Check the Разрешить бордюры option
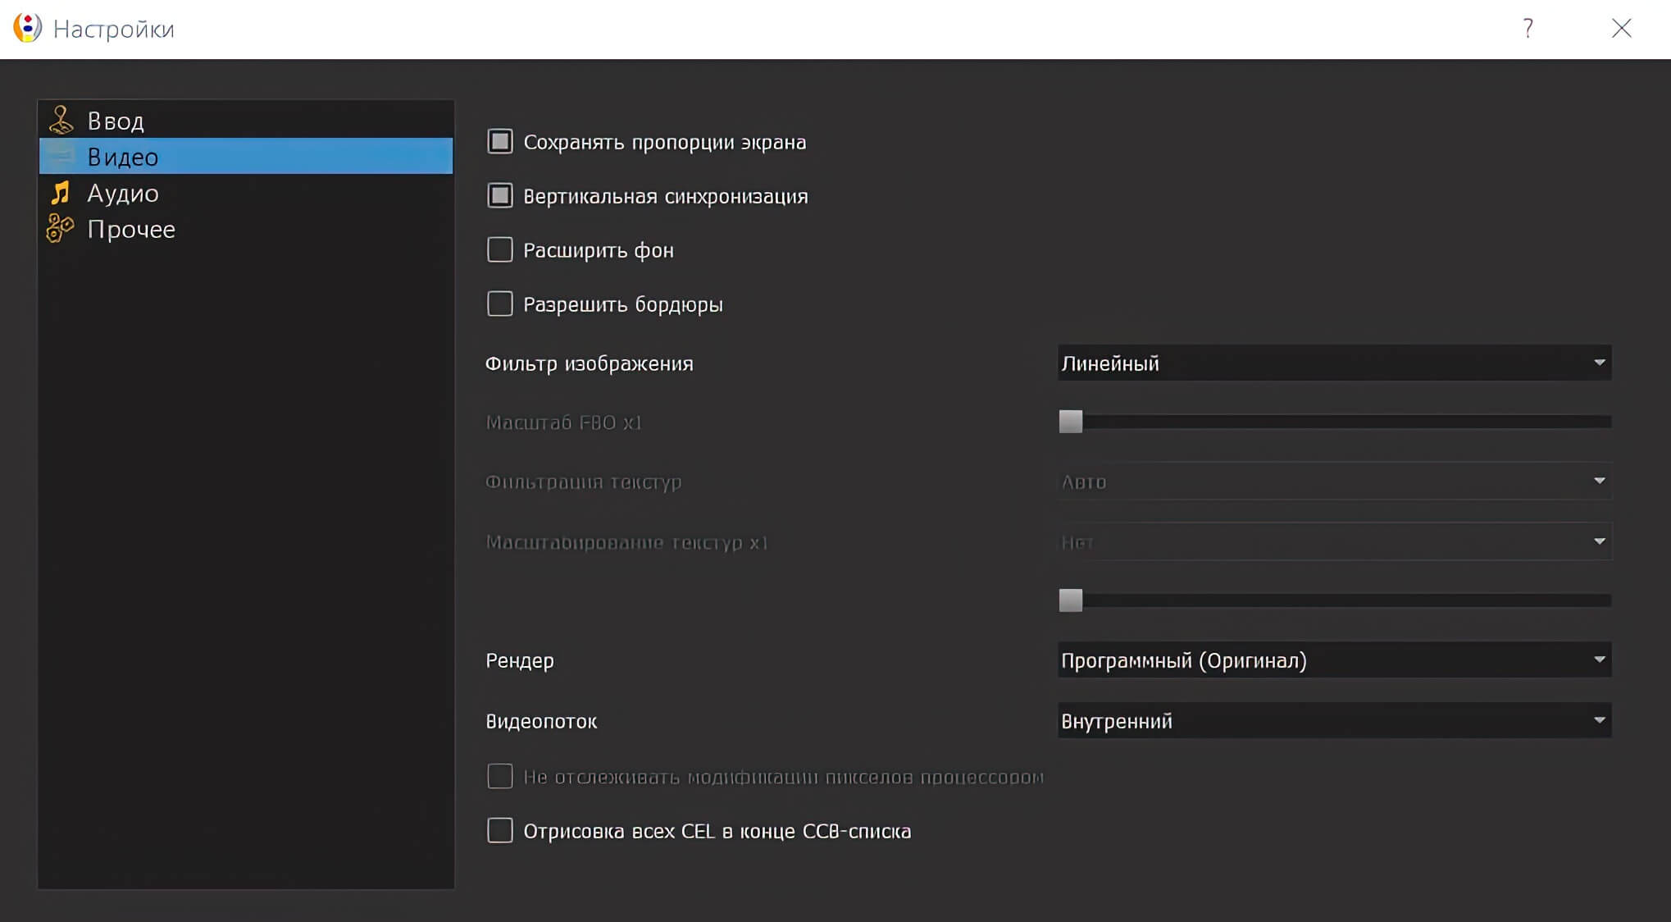The width and height of the screenshot is (1671, 922). pyautogui.click(x=500, y=304)
